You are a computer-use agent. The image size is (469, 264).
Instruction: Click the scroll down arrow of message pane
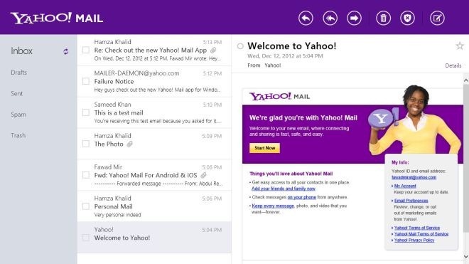(x=465, y=257)
